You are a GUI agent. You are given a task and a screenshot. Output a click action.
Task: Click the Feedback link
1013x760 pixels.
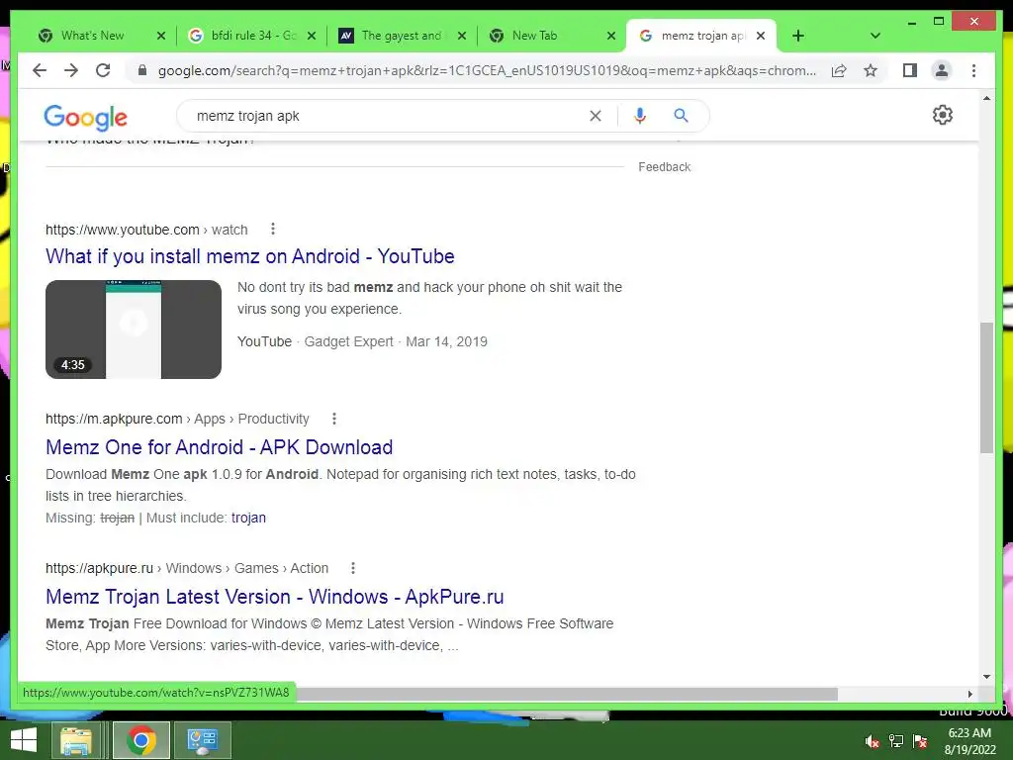point(664,167)
